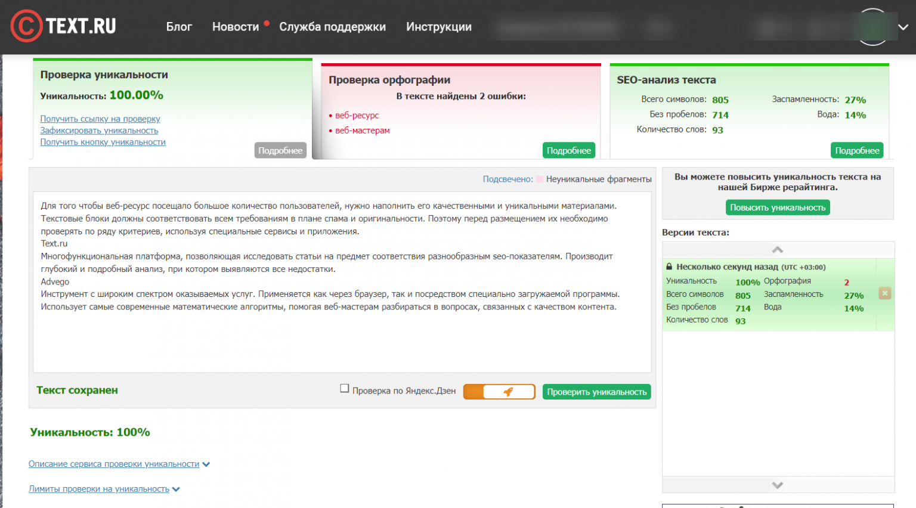Viewport: 916px width, 508px height.
Task: Click the Повысить уникальность button
Action: [777, 207]
